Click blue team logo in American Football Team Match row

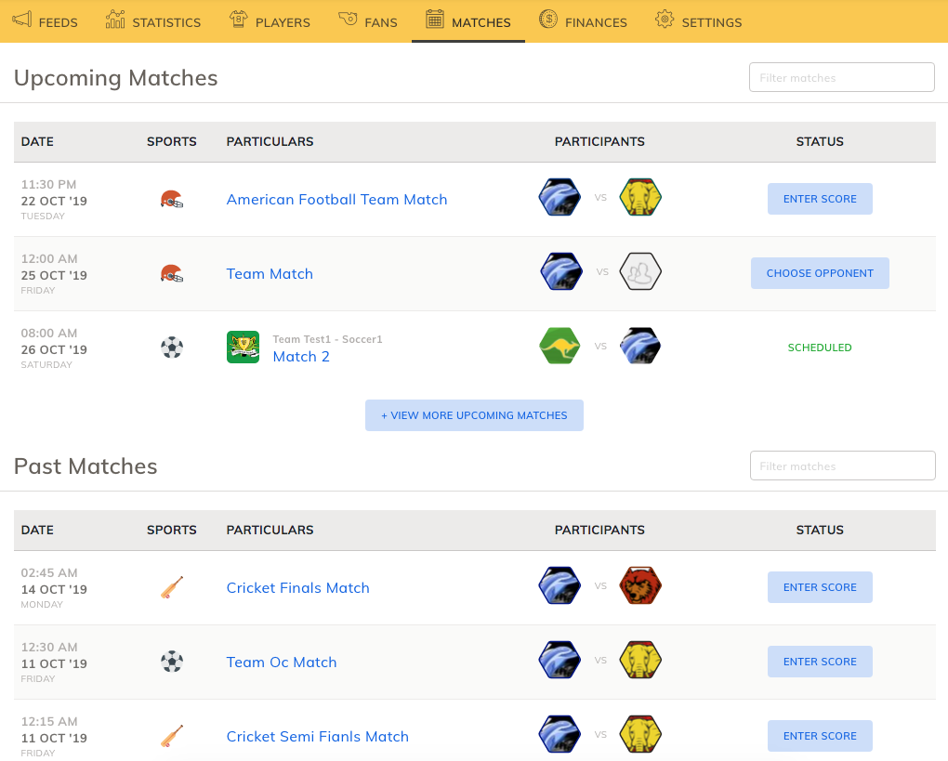(x=560, y=197)
